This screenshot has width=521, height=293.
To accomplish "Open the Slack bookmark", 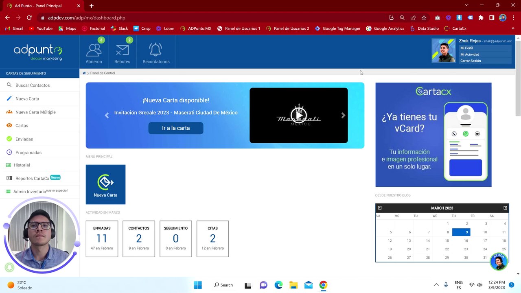I will [x=119, y=28].
